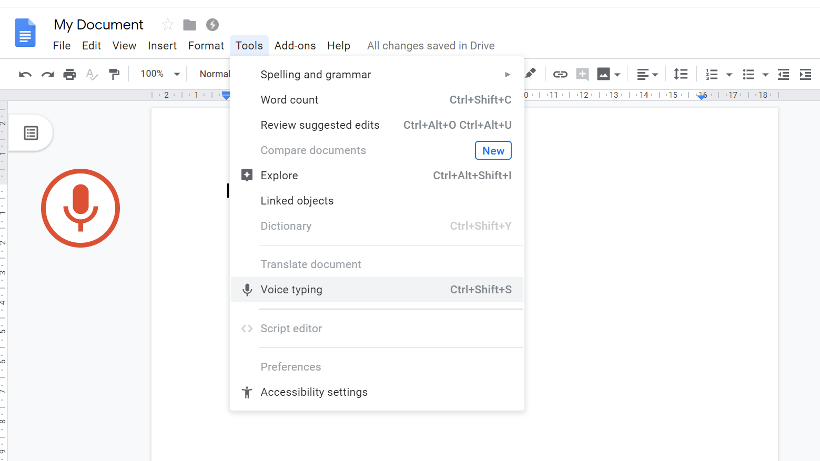Open Preferences from Tools menu
Screen dimensions: 820x461
[x=377, y=367]
